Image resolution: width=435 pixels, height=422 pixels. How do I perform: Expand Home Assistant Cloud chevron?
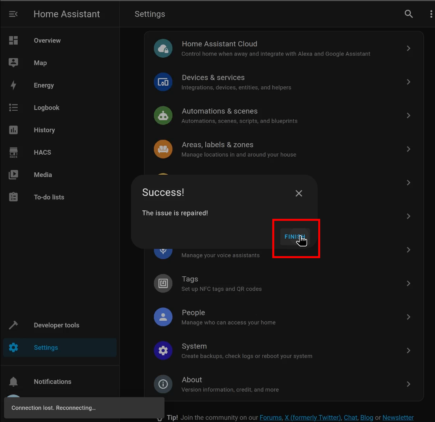pyautogui.click(x=408, y=48)
